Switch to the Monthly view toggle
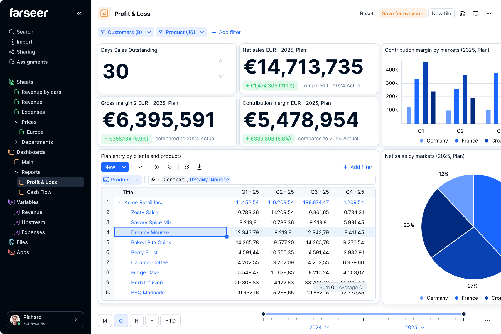Viewport: 501px width, 334px height. [105, 320]
